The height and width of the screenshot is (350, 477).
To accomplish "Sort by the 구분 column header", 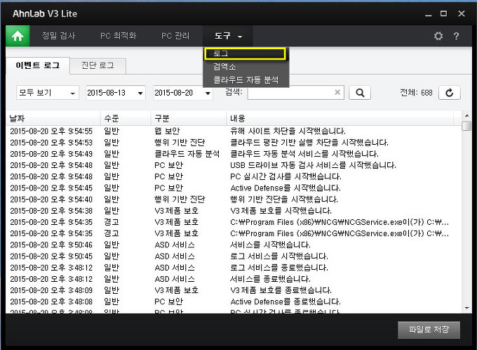I will (x=189, y=118).
